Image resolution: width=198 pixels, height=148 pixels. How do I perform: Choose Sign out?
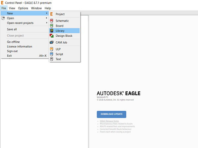pyautogui.click(x=24, y=51)
